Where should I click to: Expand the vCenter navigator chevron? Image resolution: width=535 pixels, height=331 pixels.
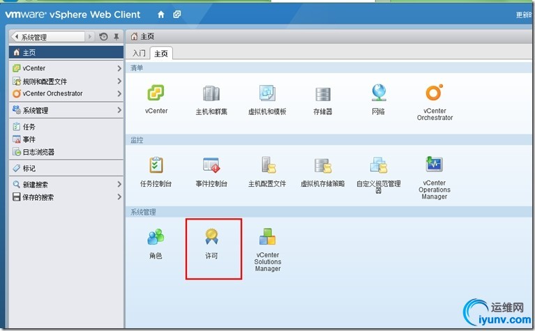pos(119,68)
